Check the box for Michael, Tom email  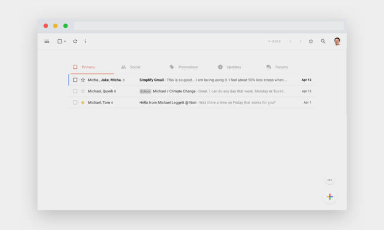click(75, 102)
